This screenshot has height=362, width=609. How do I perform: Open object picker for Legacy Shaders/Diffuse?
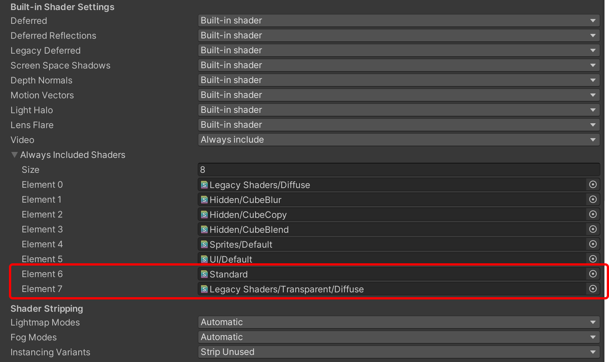pos(593,184)
